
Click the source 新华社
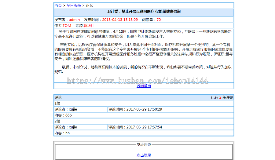(x=89, y=26)
